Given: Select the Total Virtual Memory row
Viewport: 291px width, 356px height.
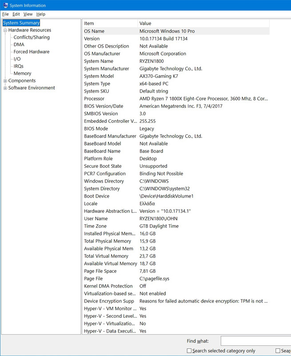Looking at the screenshot, I should (x=176, y=256).
